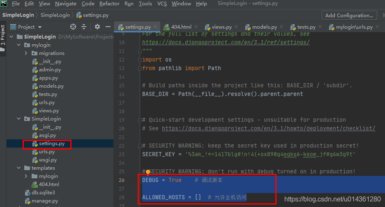385x207 pixels.
Task: Click the Add Configuration button
Action: pyautogui.click(x=349, y=16)
